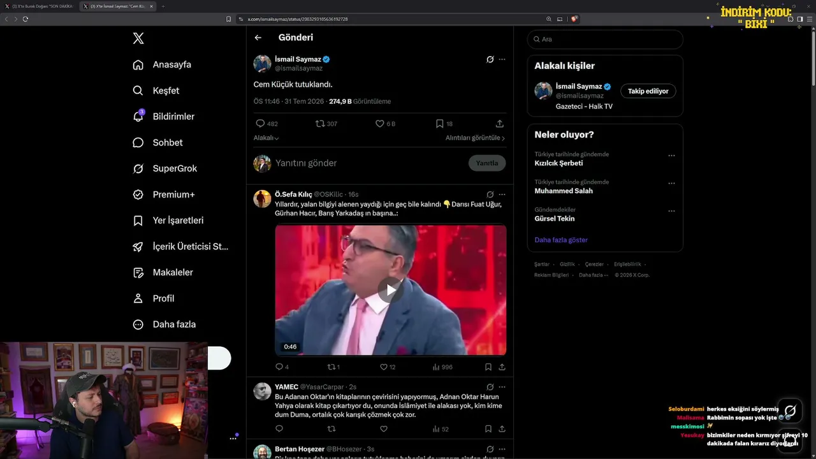The image size is (816, 459).
Task: Open more options for Muhammed Salah trend
Action: tap(671, 183)
